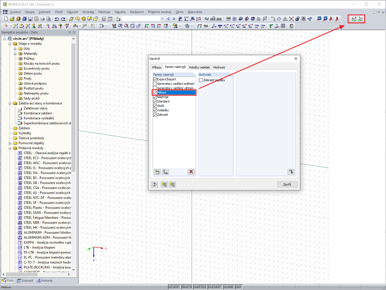
Task: Collapse the Přídavné moduly tree node
Action: point(10,148)
